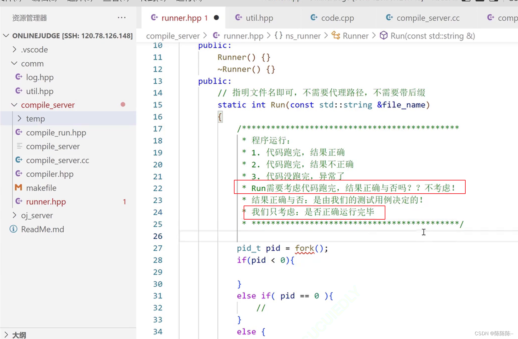Image resolution: width=518 pixels, height=339 pixels.
Task: Click the Runner class breadcrumb segment
Action: pos(356,36)
